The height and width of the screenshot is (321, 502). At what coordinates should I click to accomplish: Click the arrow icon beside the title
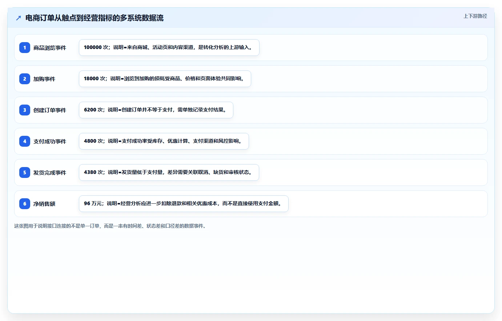click(19, 18)
